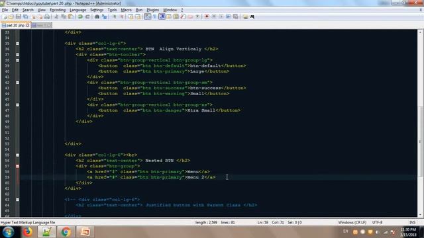
Task: Click the scrollbar up arrow
Action: pos(420,32)
